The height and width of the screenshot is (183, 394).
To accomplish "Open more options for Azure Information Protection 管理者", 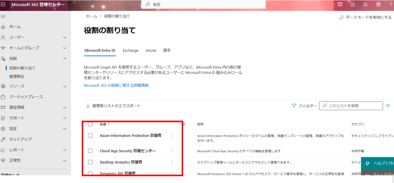I will click(172, 135).
